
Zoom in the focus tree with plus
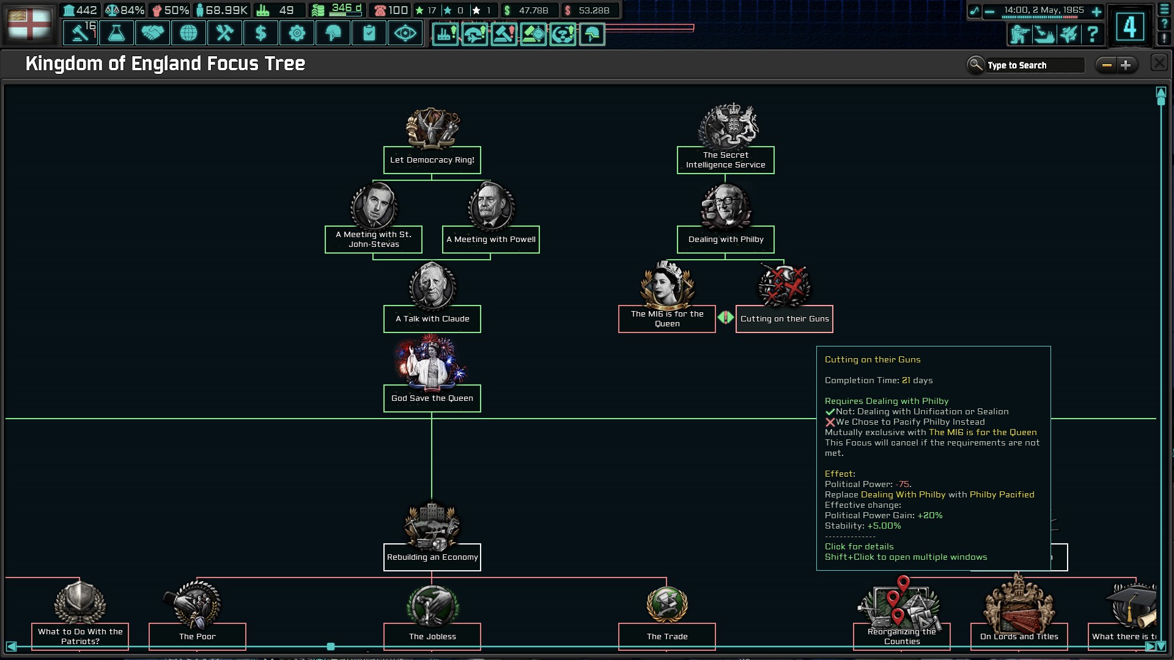coord(1126,65)
